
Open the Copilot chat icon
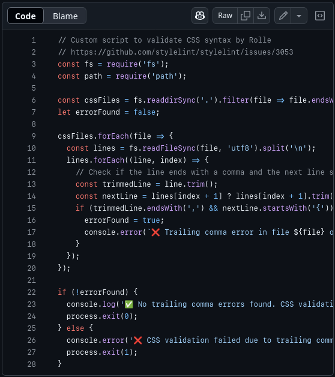[x=199, y=16]
